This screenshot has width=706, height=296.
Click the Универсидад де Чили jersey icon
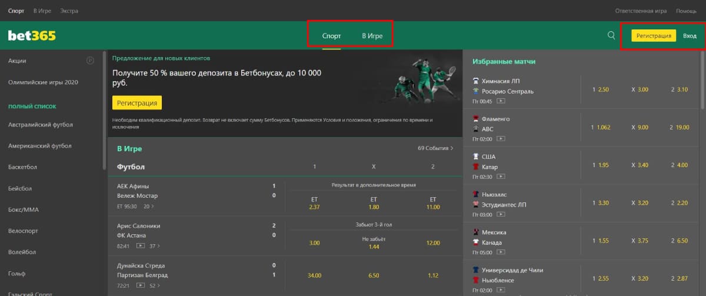point(476,270)
